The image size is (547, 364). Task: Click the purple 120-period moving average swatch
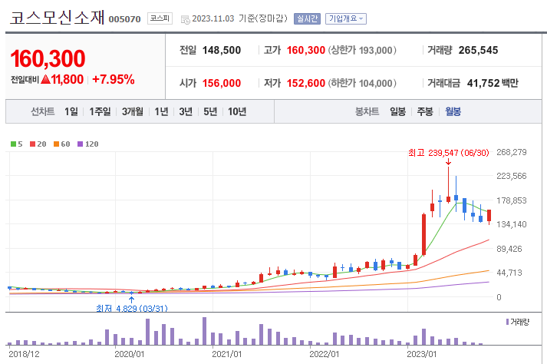pos(81,144)
